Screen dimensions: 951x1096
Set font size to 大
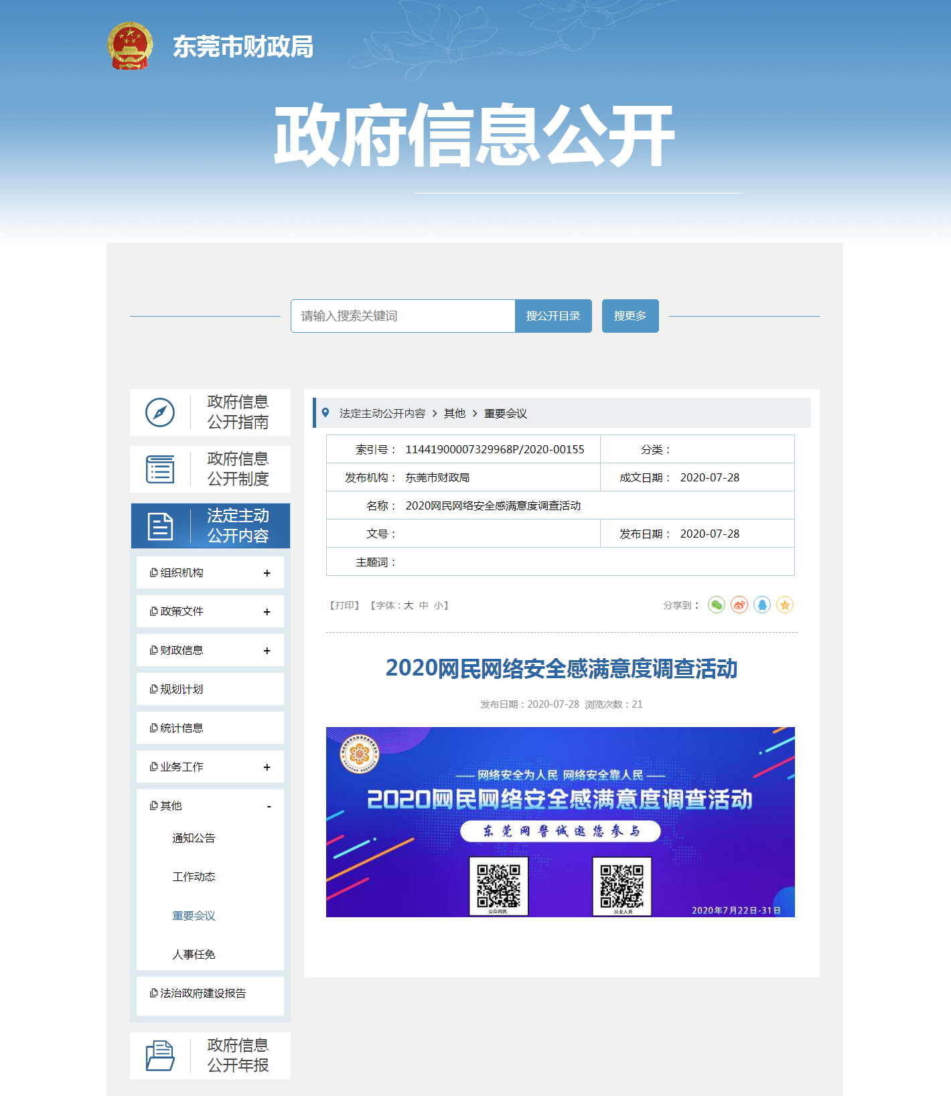tap(409, 605)
